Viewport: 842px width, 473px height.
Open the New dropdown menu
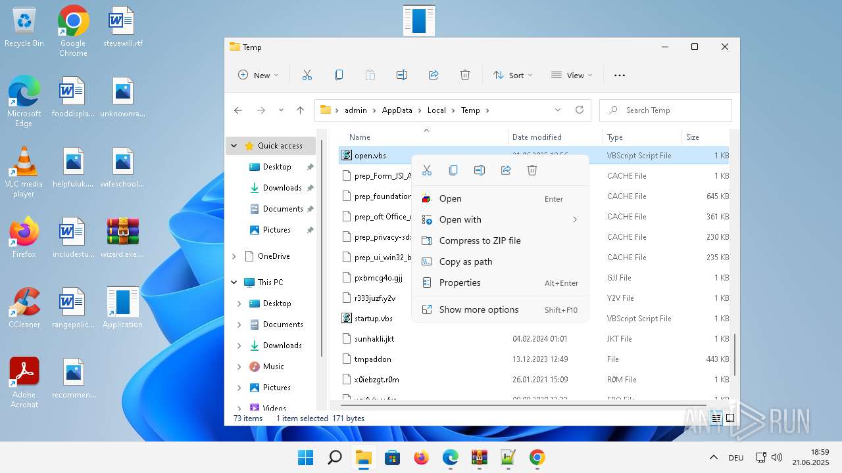click(x=258, y=75)
